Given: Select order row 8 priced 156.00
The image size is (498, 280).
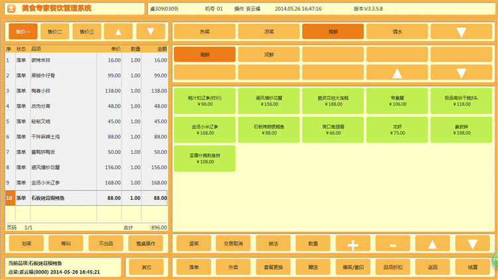Looking at the screenshot, I should tap(86, 167).
